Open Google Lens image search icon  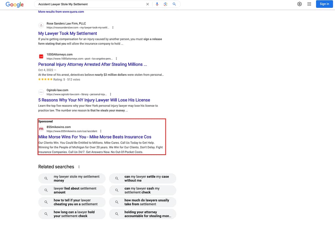click(166, 4)
